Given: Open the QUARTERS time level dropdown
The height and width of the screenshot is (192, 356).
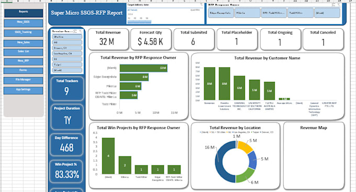Looking at the screenshot, I should click(x=195, y=10).
